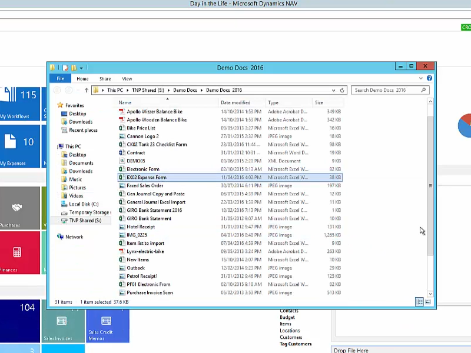Switch to large icons view layout
471x353 pixels.
pyautogui.click(x=428, y=302)
